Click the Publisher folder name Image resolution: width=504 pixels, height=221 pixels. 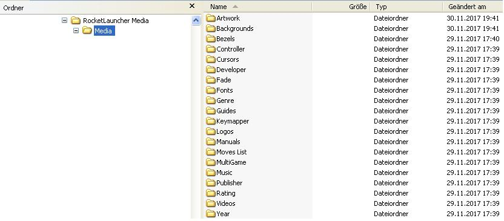pos(230,183)
